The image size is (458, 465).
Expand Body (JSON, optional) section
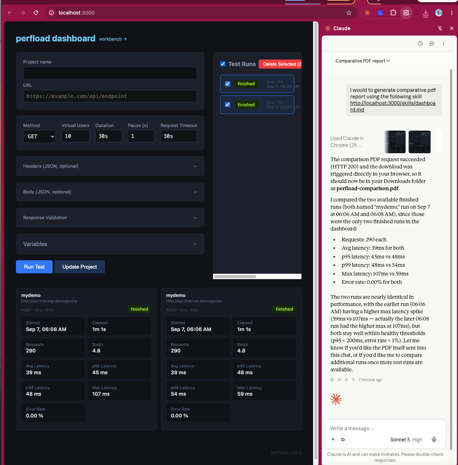coord(110,192)
